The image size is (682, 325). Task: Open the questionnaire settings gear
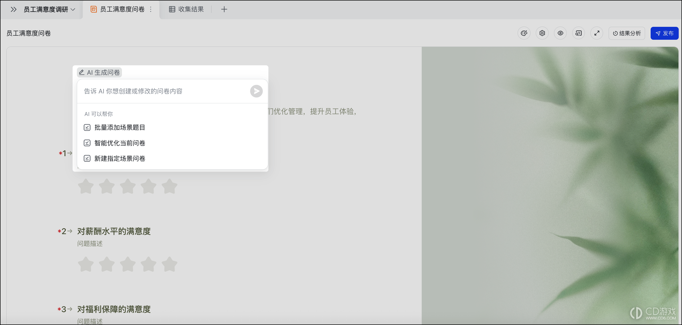coord(542,33)
